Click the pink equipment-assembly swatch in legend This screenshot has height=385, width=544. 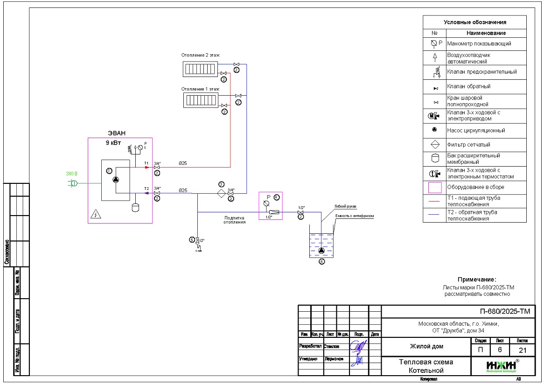pyautogui.click(x=434, y=187)
